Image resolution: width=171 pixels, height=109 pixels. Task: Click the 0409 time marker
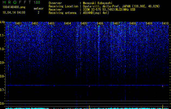point(149,23)
